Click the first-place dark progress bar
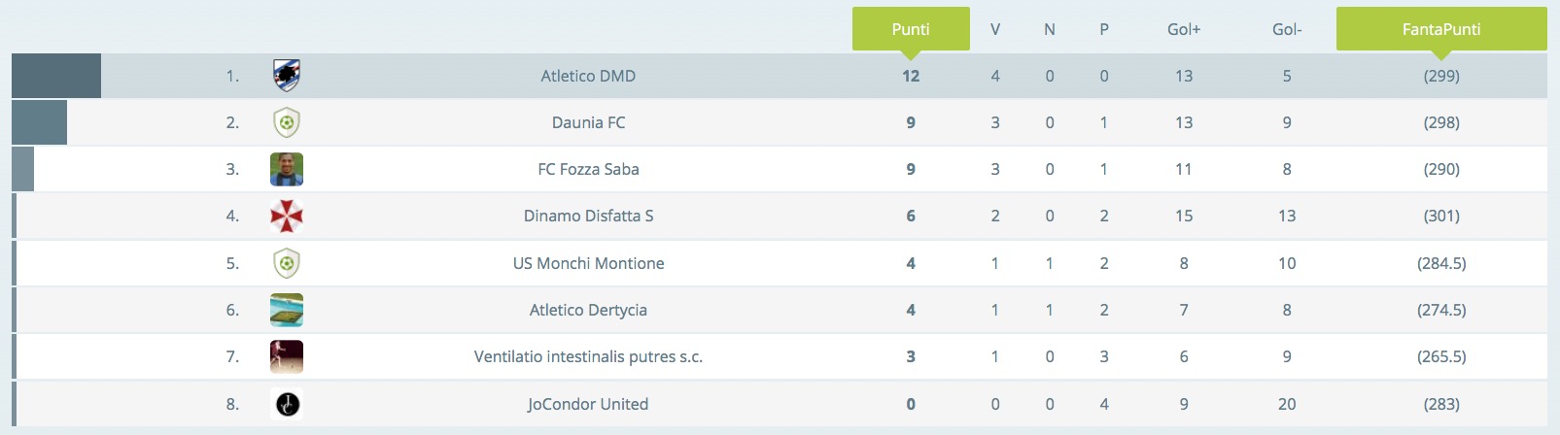1560x435 pixels. point(56,76)
